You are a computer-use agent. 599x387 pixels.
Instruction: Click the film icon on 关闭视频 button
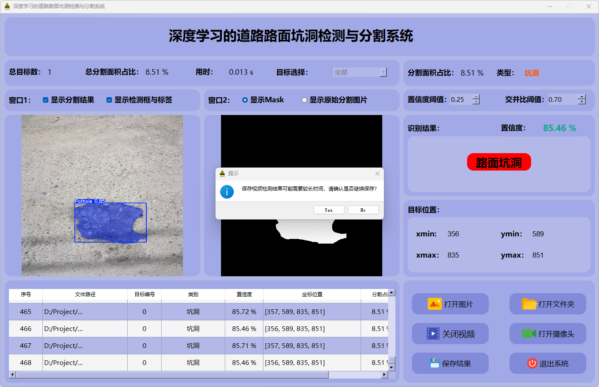433,334
